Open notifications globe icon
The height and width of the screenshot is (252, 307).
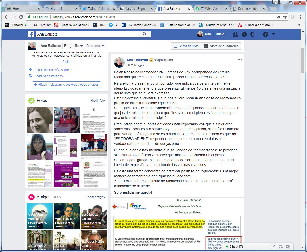tap(253, 34)
